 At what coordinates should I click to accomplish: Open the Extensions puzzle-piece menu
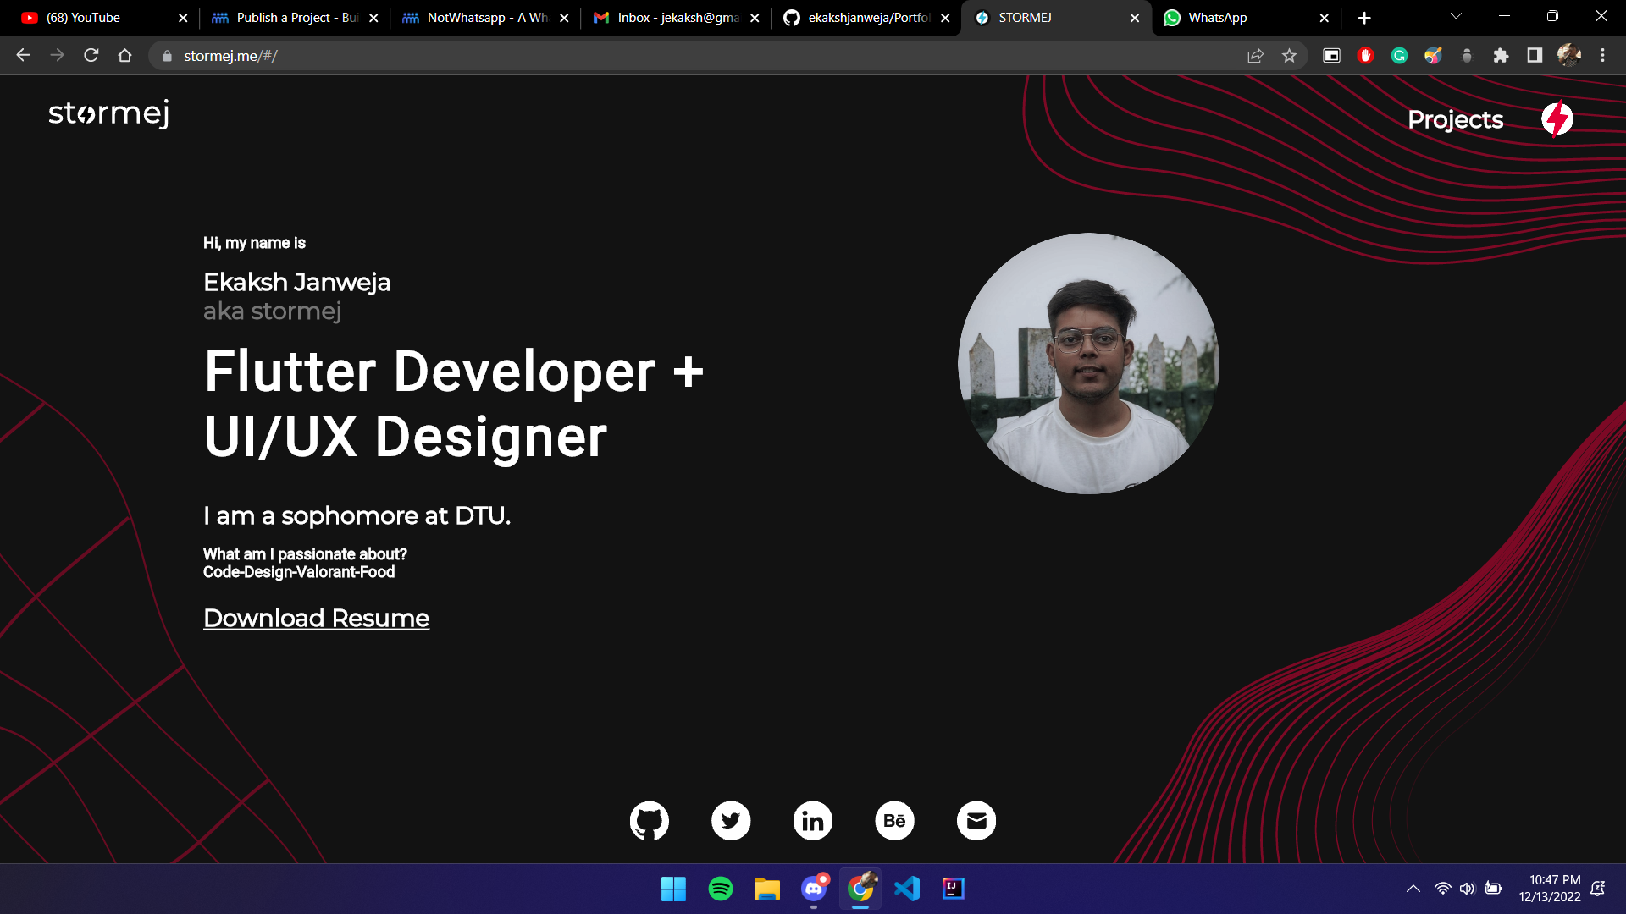tap(1501, 56)
